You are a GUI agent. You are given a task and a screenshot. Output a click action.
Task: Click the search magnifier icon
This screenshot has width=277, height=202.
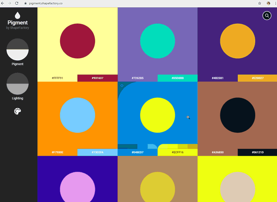coord(267,15)
